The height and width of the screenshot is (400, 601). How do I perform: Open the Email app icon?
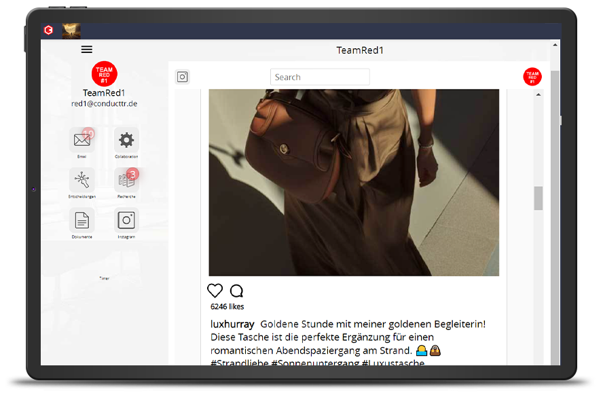pos(82,141)
